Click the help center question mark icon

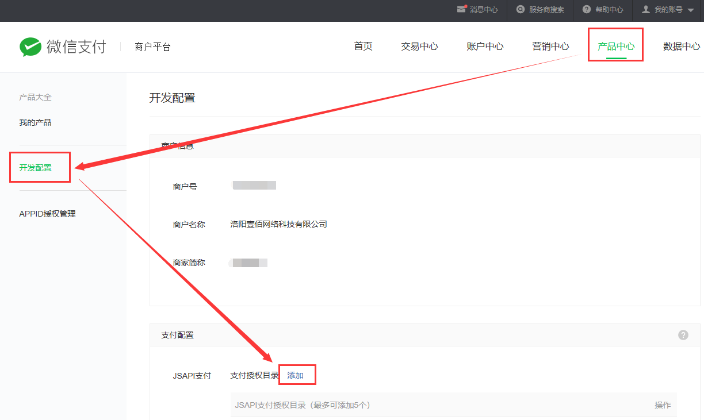(x=586, y=9)
